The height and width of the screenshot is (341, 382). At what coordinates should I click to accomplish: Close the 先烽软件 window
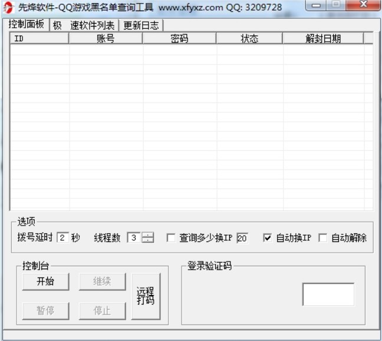(363, 5)
